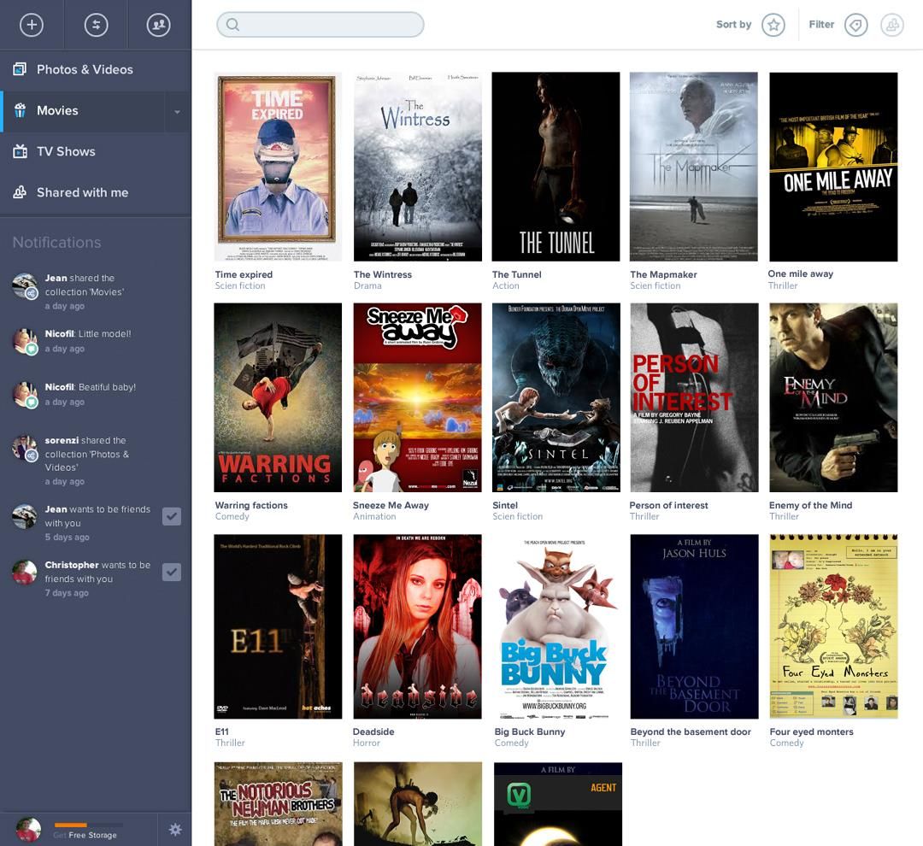Click the add (plus) icon in sidebar header
The image size is (923, 846).
coord(32,25)
